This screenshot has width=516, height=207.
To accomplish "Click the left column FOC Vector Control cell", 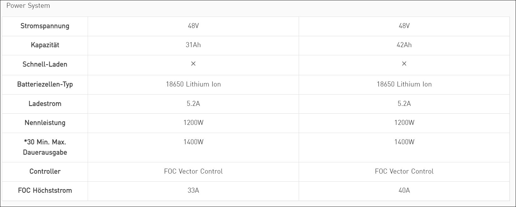I will pyautogui.click(x=193, y=171).
